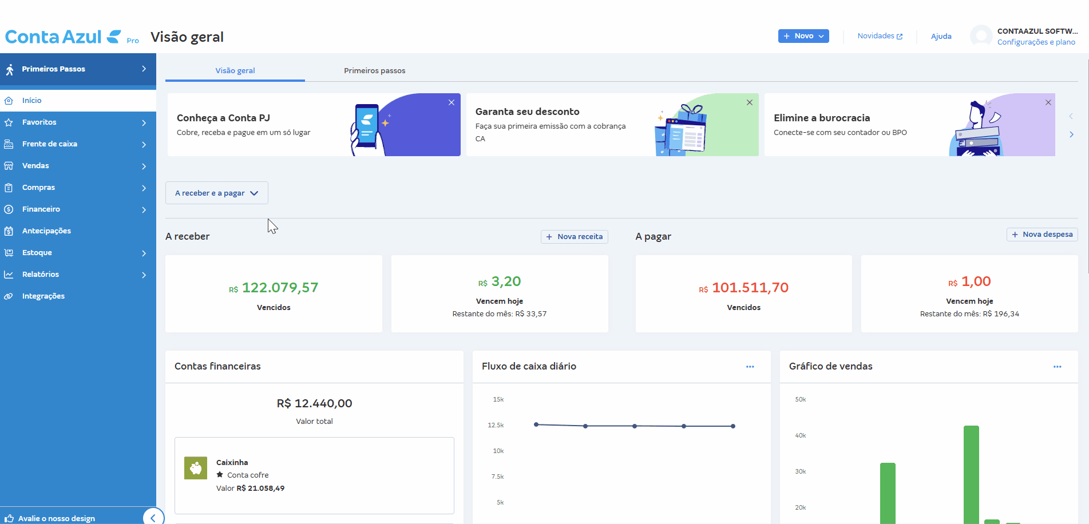The width and height of the screenshot is (1089, 524).
Task: Open Antecipações from the sidebar icon
Action: click(x=9, y=231)
